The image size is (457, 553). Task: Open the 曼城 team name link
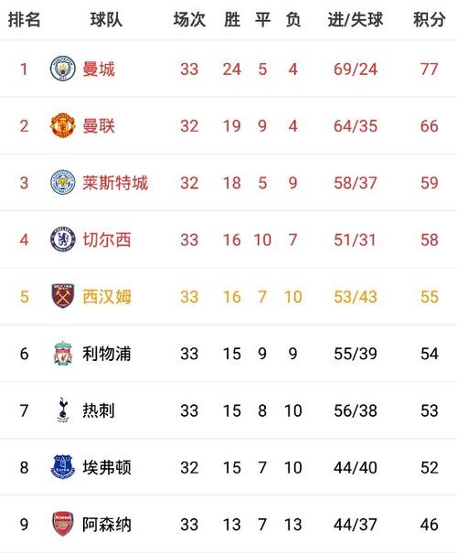tap(99, 69)
